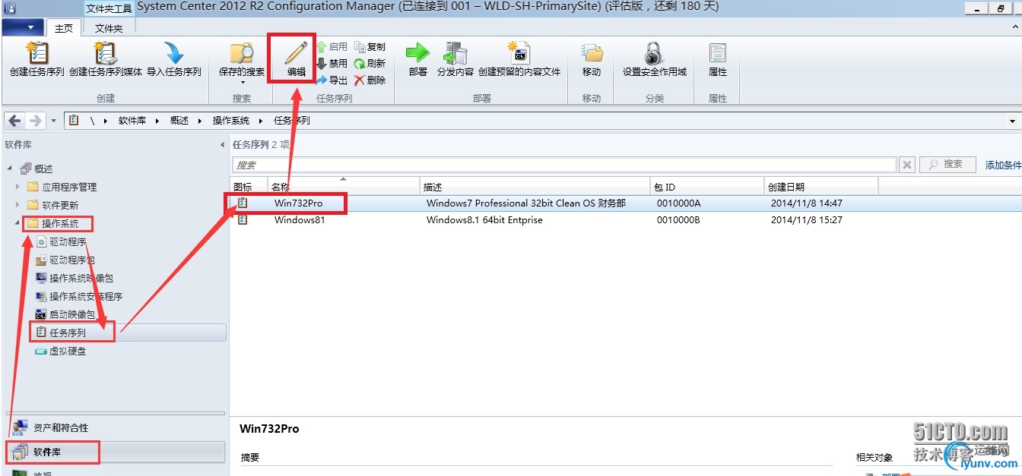Click the clear search X button

pos(906,164)
